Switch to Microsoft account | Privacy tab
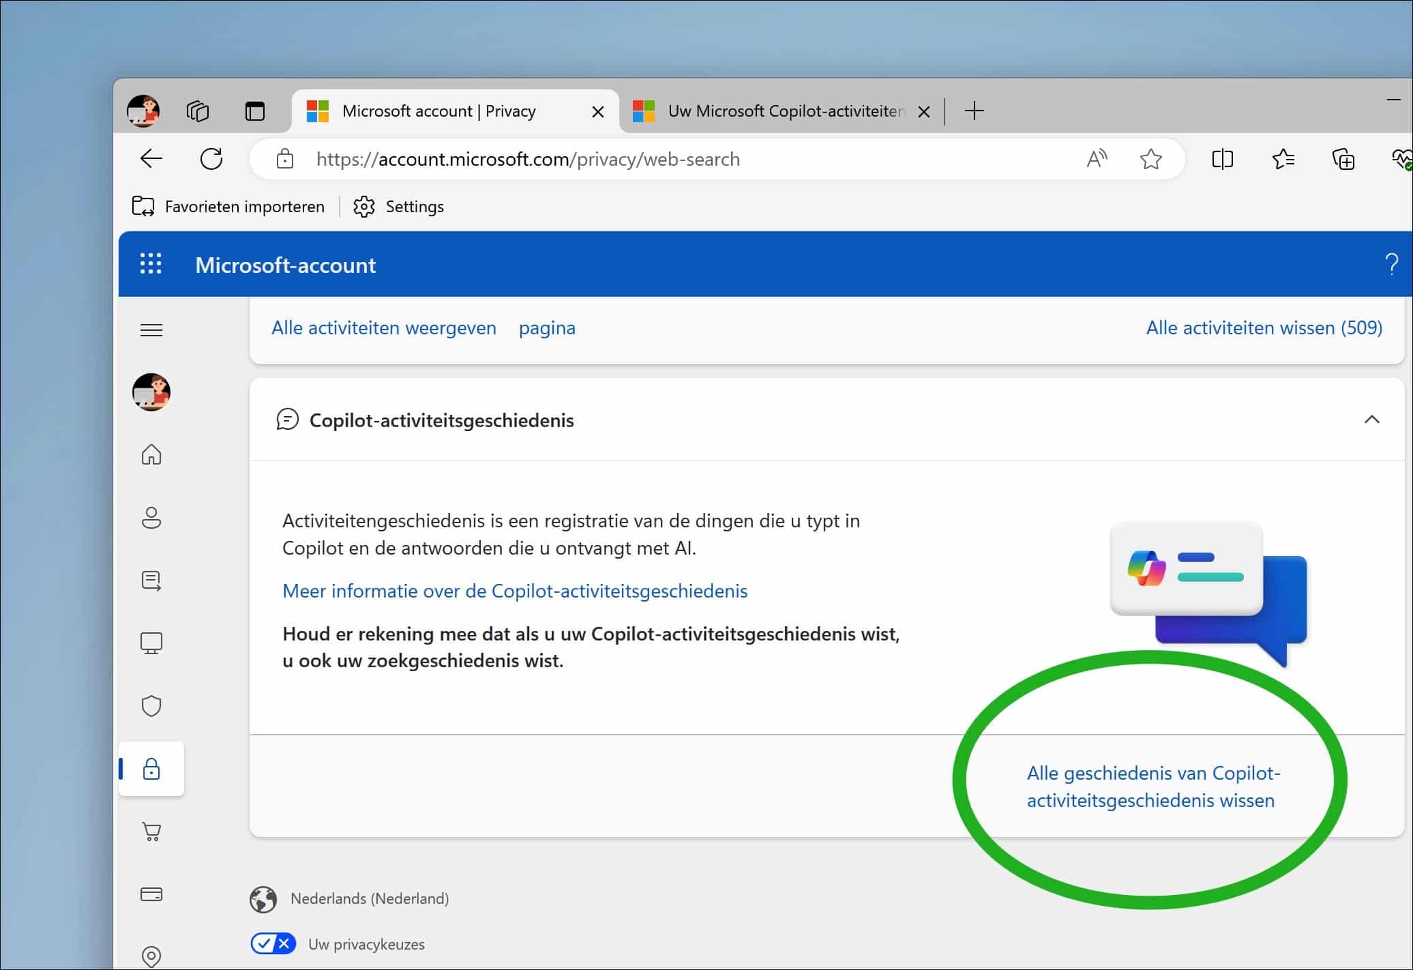This screenshot has height=970, width=1413. click(x=456, y=111)
